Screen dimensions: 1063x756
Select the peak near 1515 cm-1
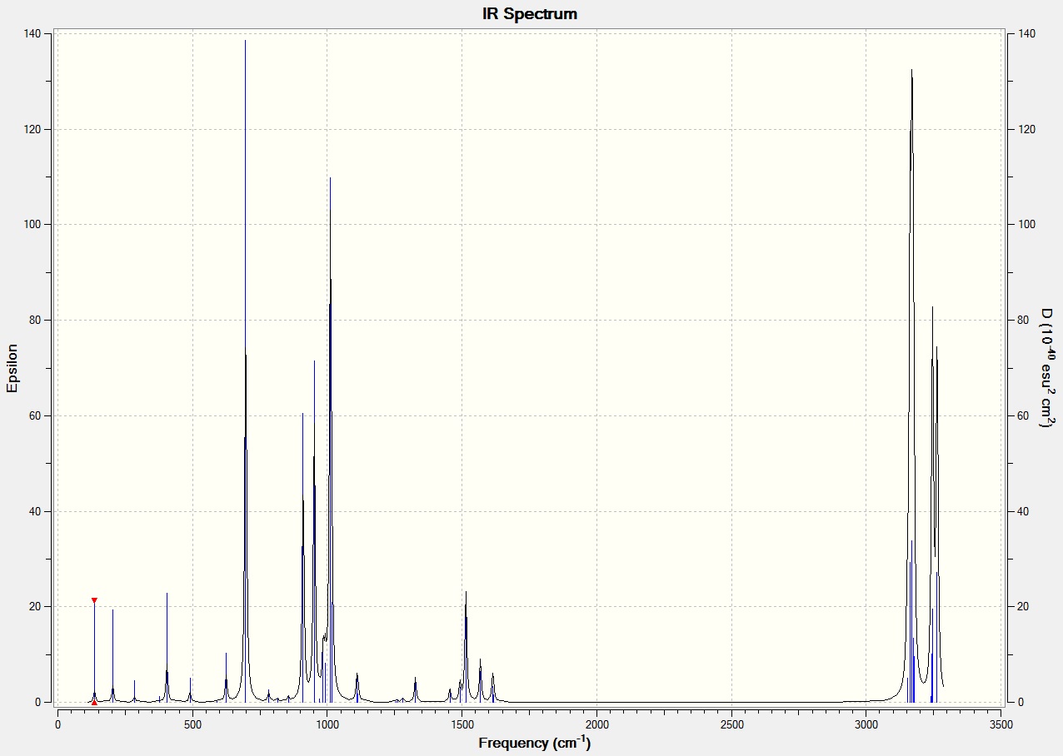[x=466, y=645]
